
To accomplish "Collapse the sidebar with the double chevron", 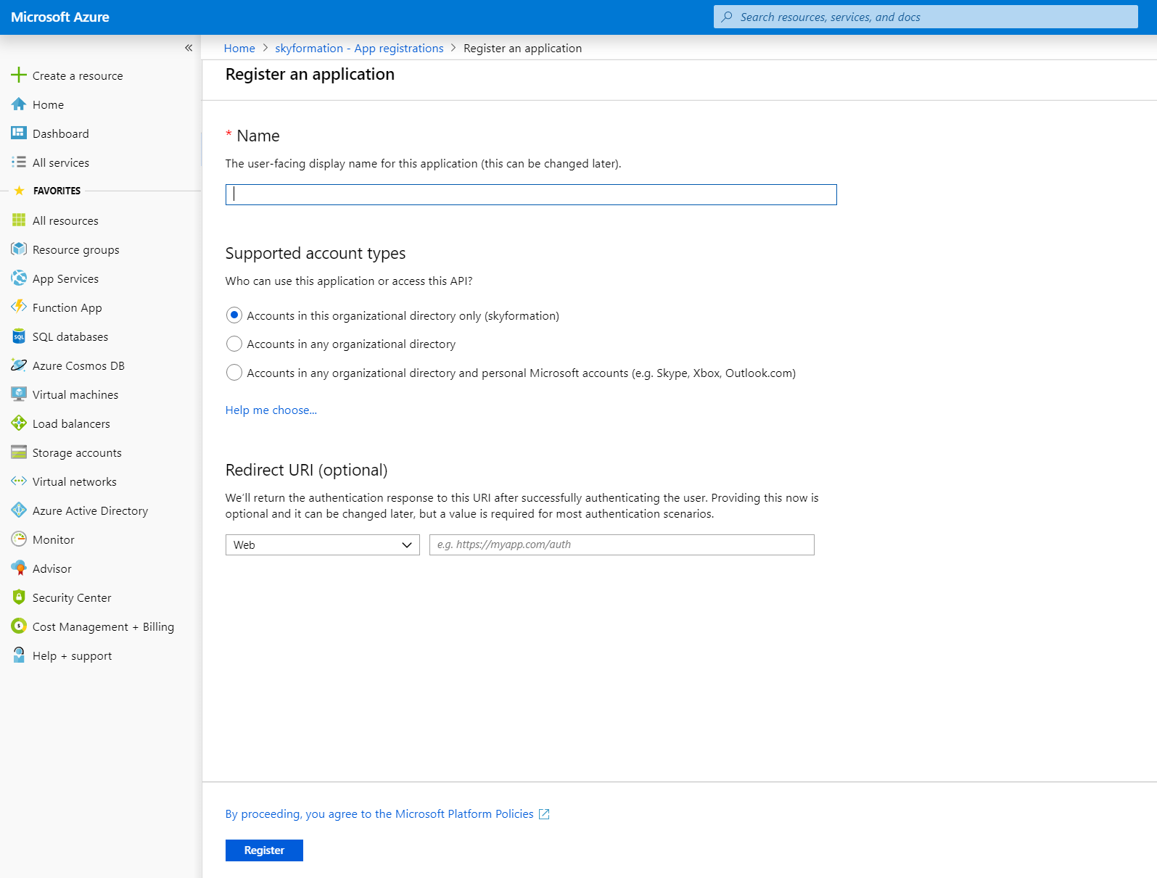I will tap(189, 48).
